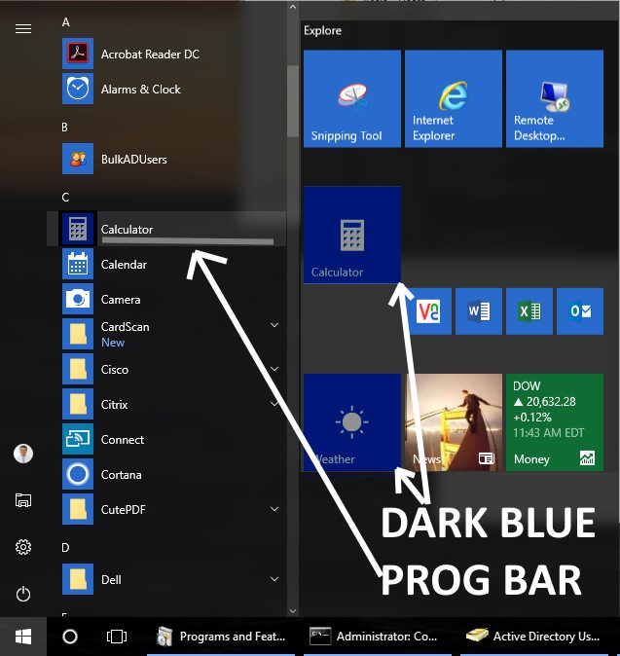Click the app list vertical scrollbar

click(x=292, y=102)
